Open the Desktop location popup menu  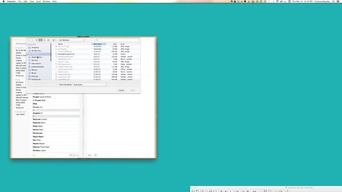(72, 40)
